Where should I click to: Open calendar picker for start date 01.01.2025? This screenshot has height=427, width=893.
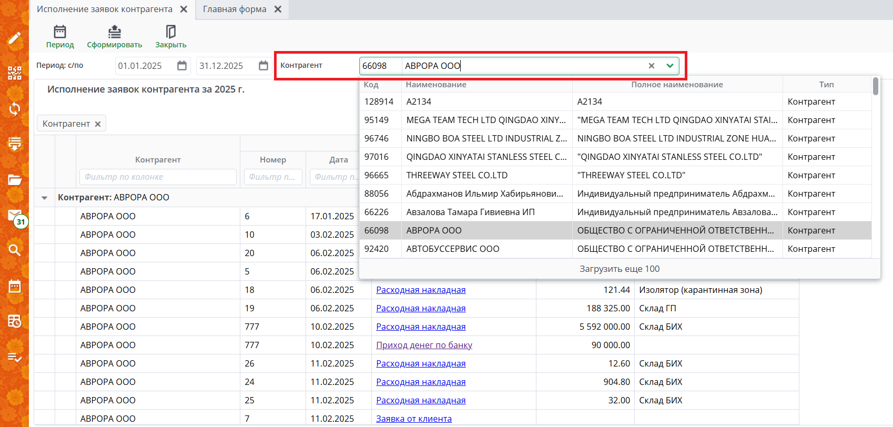(182, 66)
